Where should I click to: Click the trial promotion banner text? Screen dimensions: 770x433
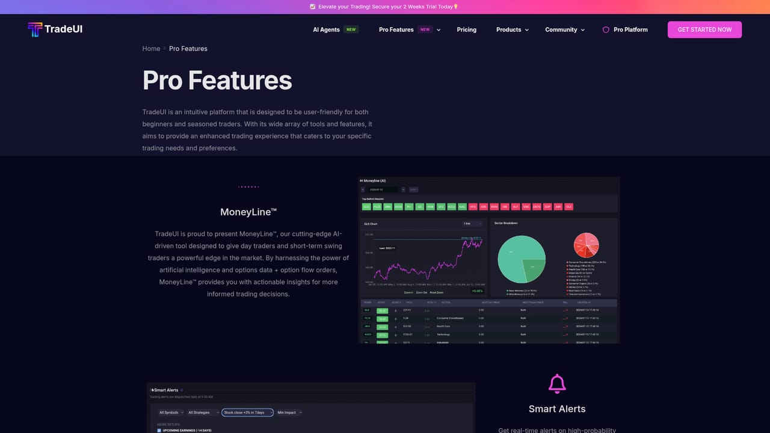tap(385, 7)
